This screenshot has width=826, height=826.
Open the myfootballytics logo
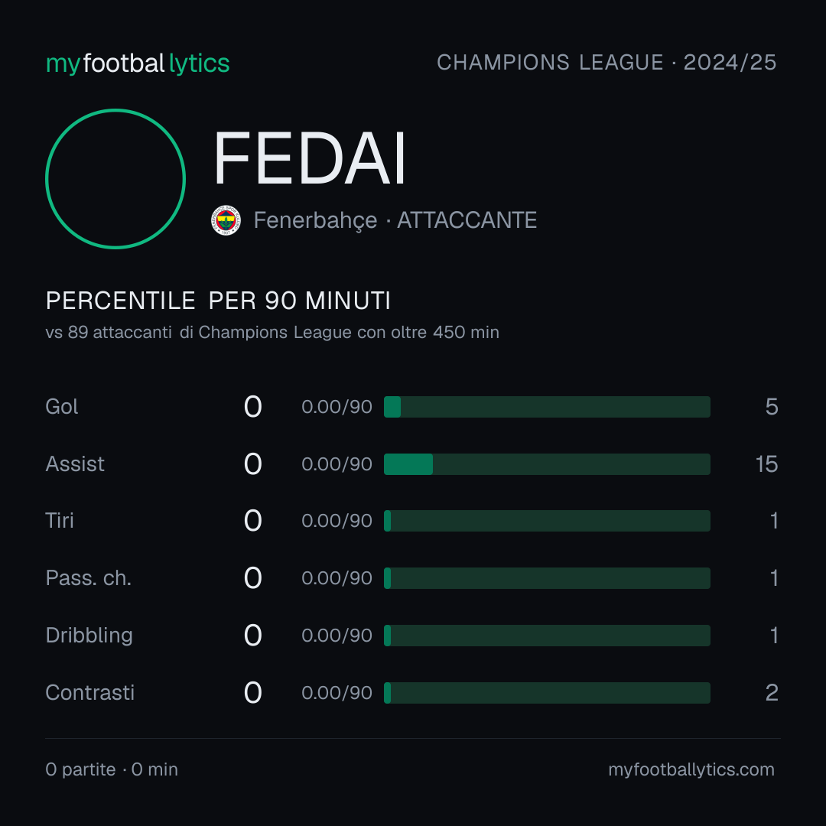(x=138, y=63)
